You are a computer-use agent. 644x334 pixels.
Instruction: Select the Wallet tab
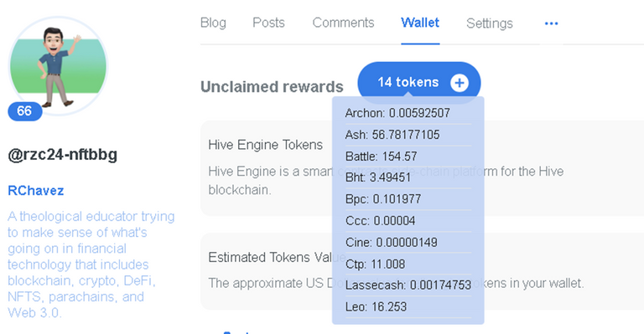[420, 23]
